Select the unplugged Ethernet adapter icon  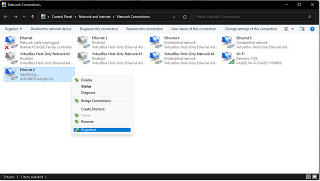[11, 42]
